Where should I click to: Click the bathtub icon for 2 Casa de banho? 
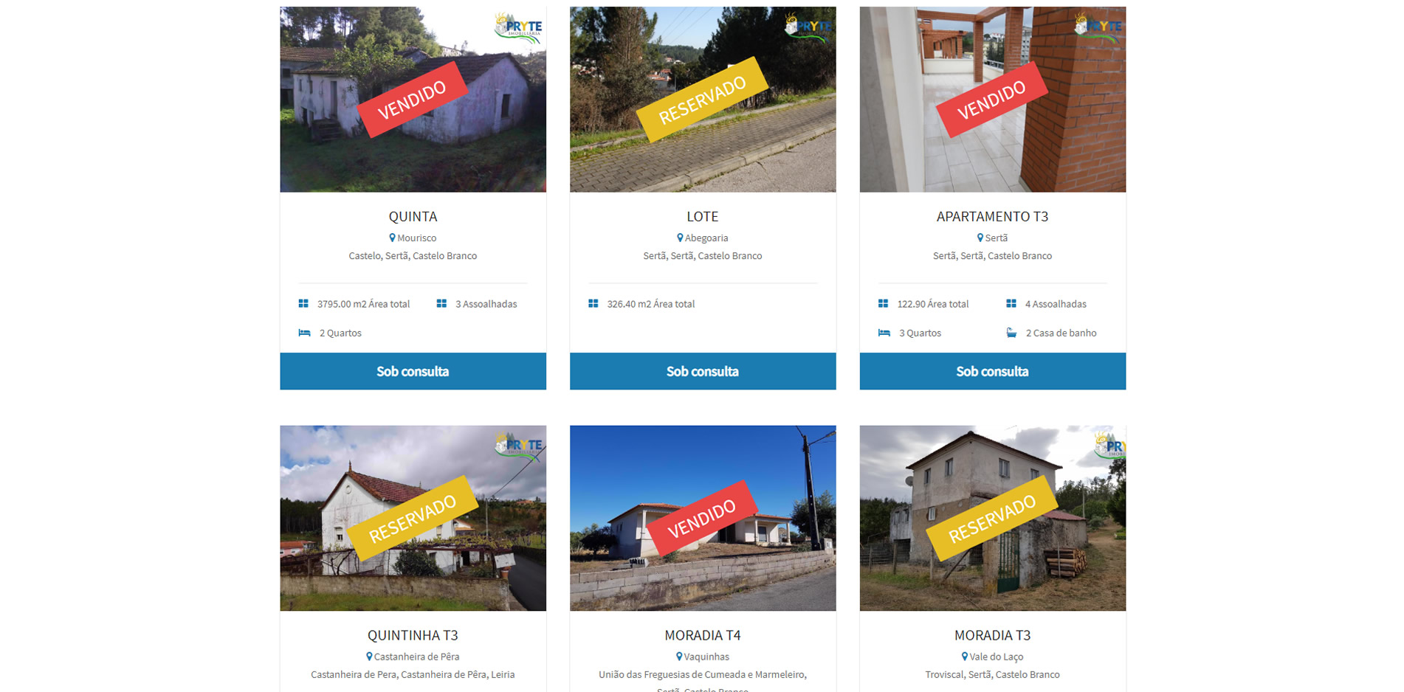1011,333
